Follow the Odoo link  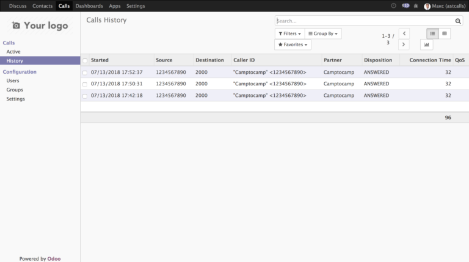point(54,259)
